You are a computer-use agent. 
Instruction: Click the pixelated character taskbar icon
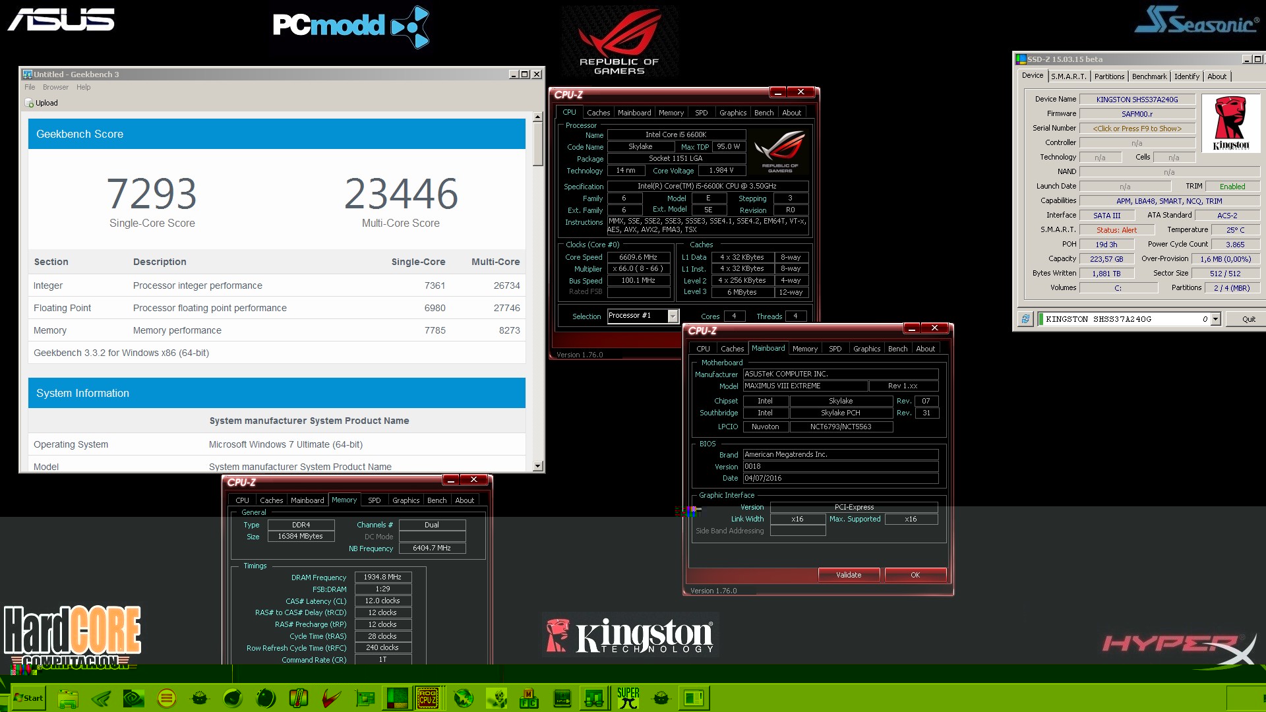[497, 697]
